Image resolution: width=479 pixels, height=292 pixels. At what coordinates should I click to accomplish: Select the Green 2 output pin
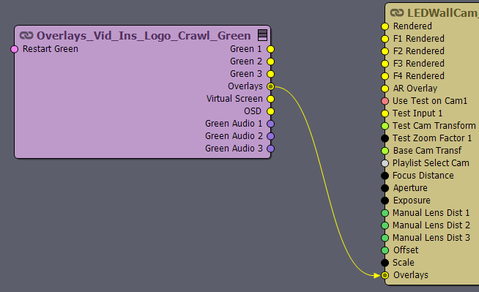[271, 61]
